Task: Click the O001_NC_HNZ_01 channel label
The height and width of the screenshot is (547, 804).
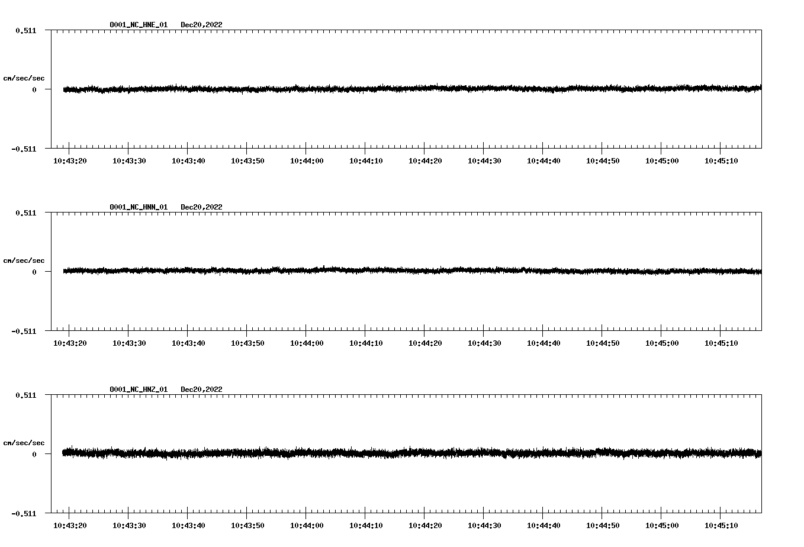Action: coord(138,390)
